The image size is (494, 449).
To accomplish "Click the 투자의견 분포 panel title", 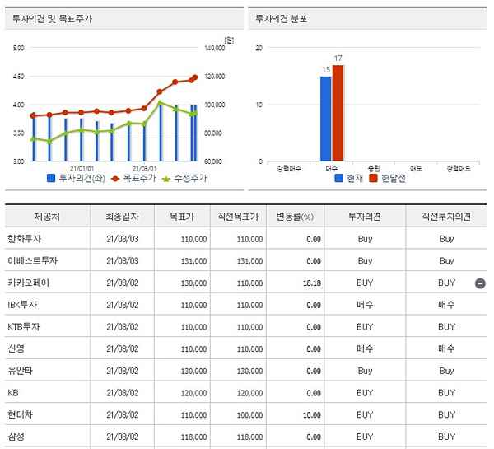I will point(281,19).
